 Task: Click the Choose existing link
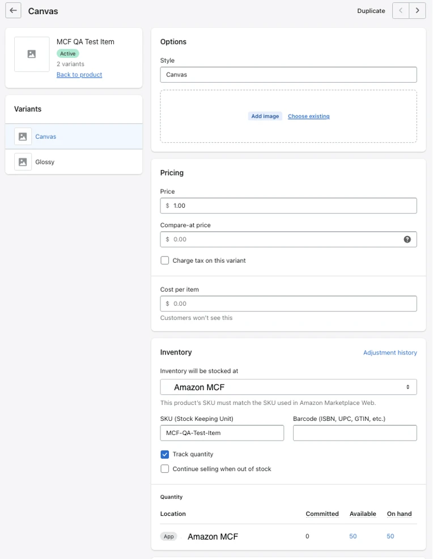[308, 116]
